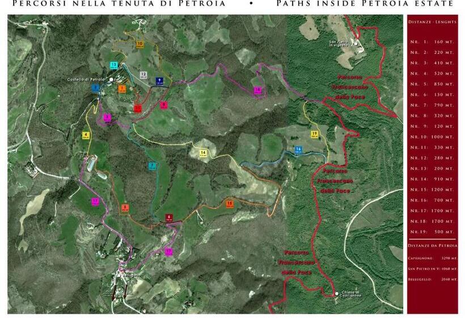Select the navy blue path 9 marker
Screen dimensions: 465x318
tap(159, 81)
